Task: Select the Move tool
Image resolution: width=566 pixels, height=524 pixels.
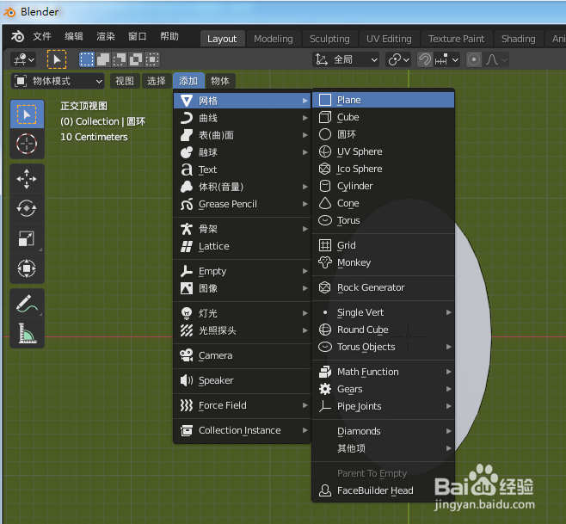Action: tap(27, 179)
